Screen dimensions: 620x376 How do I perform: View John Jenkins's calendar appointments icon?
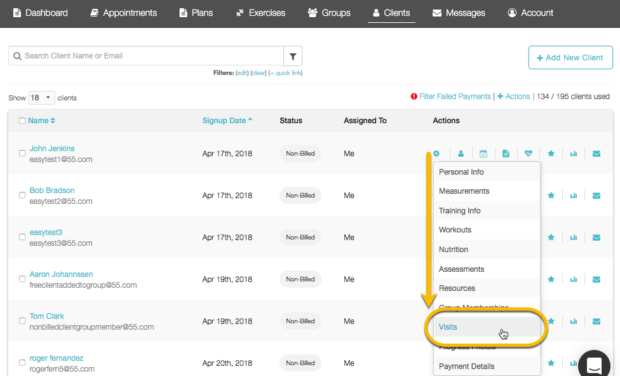click(483, 153)
